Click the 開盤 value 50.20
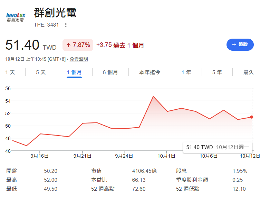This screenshot has height=199, width=260. click(50, 171)
